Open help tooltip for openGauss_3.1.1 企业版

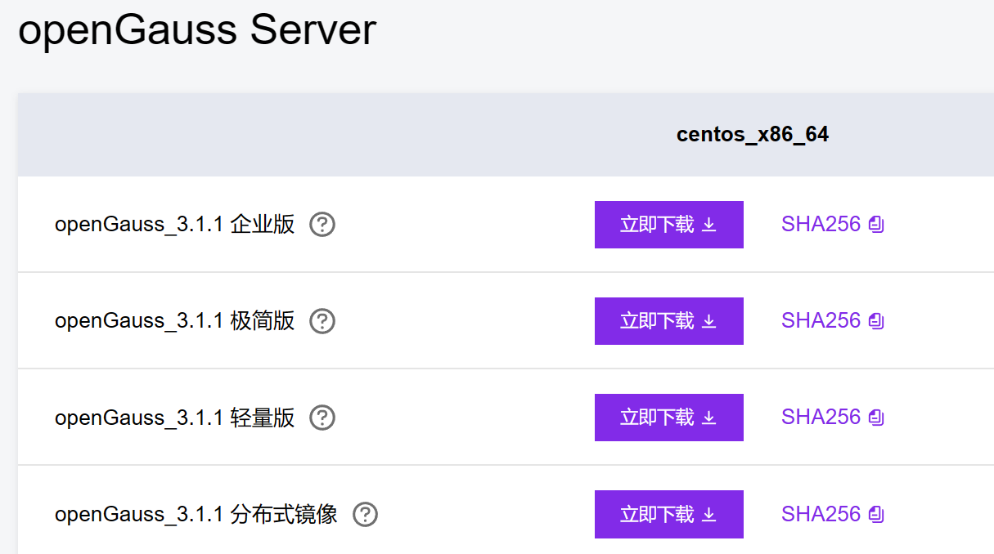(x=322, y=225)
